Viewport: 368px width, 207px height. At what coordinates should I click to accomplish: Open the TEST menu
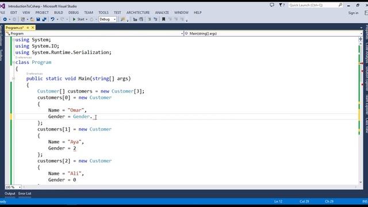[x=117, y=13]
